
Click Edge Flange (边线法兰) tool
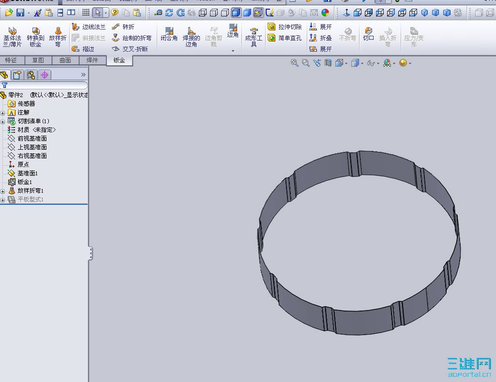click(x=89, y=27)
